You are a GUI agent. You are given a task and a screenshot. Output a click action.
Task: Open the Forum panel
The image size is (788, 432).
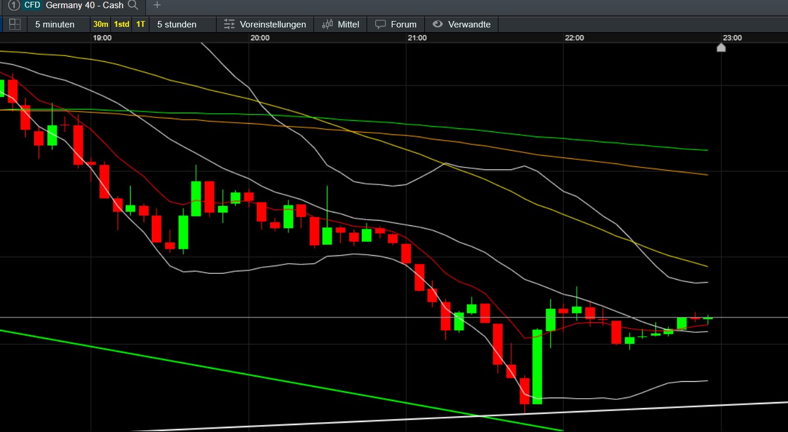click(396, 25)
